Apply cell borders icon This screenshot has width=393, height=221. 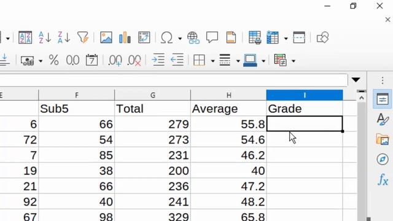200,60
